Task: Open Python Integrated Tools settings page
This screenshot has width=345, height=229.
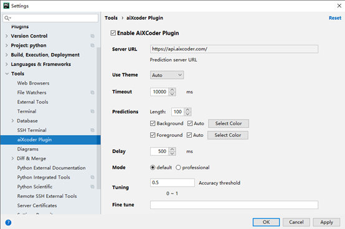Action: pos(44,177)
